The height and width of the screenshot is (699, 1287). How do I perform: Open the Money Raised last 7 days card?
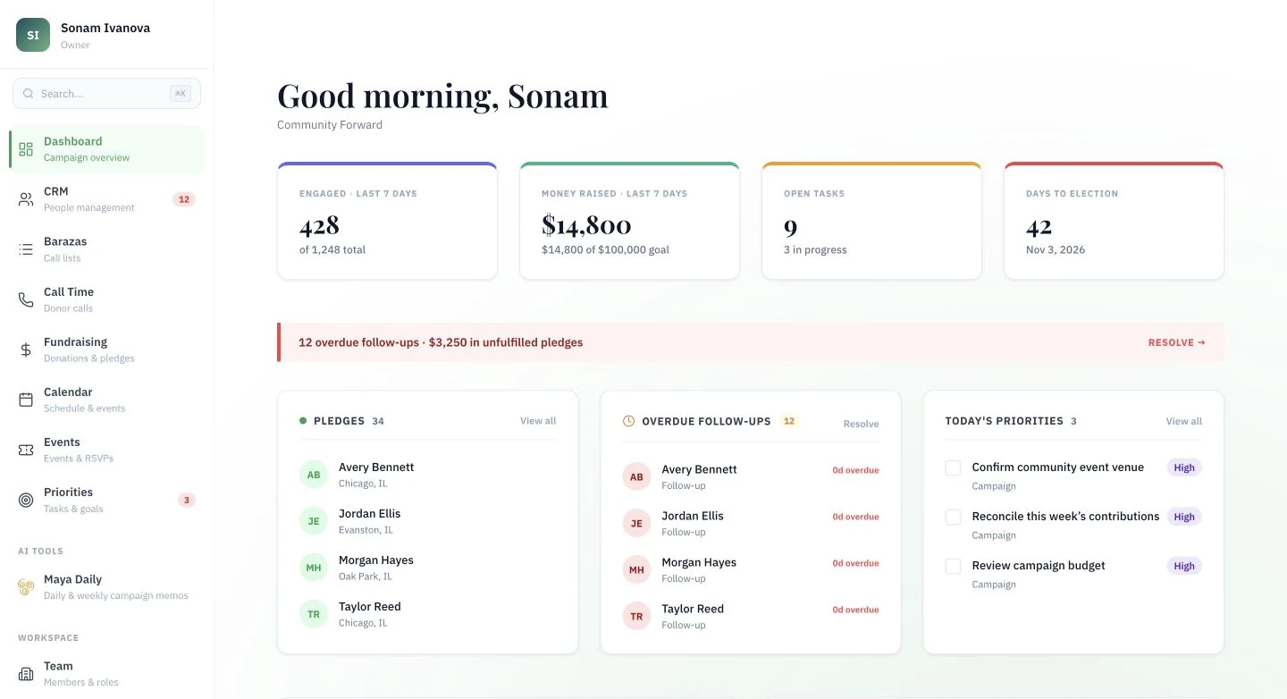tap(629, 221)
